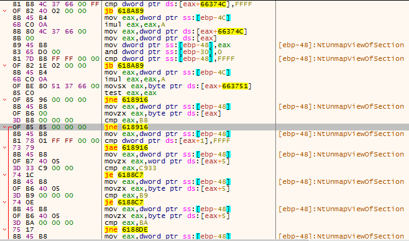The height and width of the screenshot is (241, 409).
Task: Click the je 6188C7 instruction with bytes 74 1C
Action: pyautogui.click(x=124, y=175)
